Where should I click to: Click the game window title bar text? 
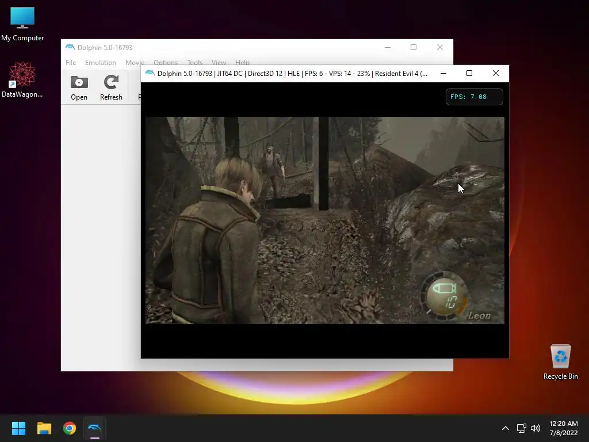[292, 74]
